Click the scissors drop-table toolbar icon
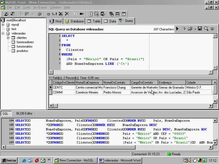The image size is (219, 164). (61, 14)
